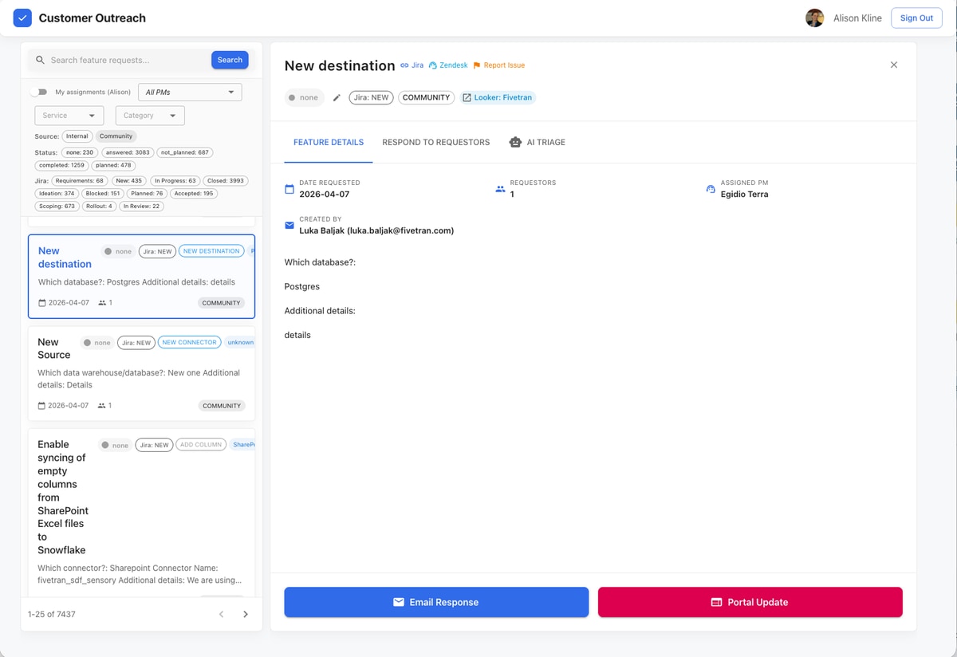
Task: Open the SharePoint Excel empty columns request
Action: (142, 513)
